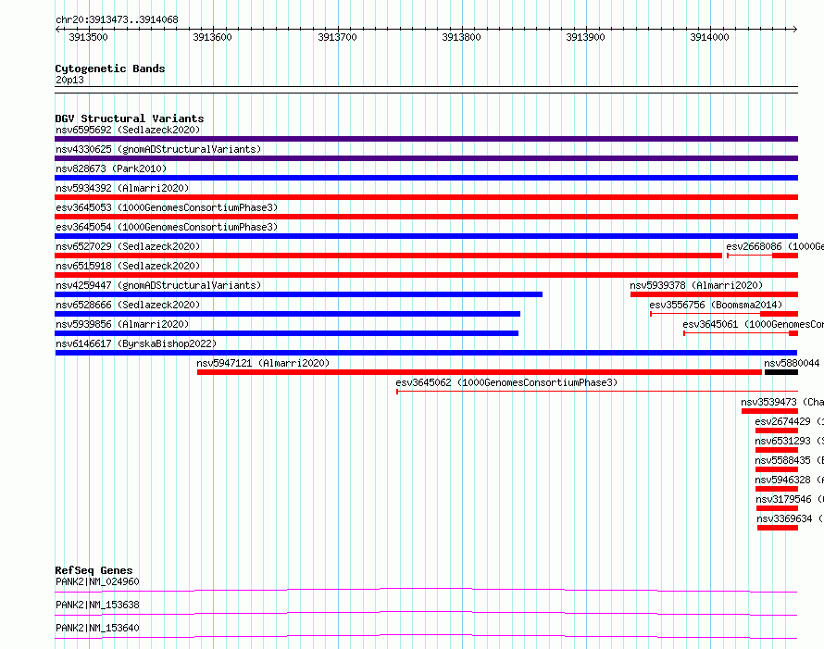
Task: Click the nsv6531293 variant label
Action: (789, 441)
